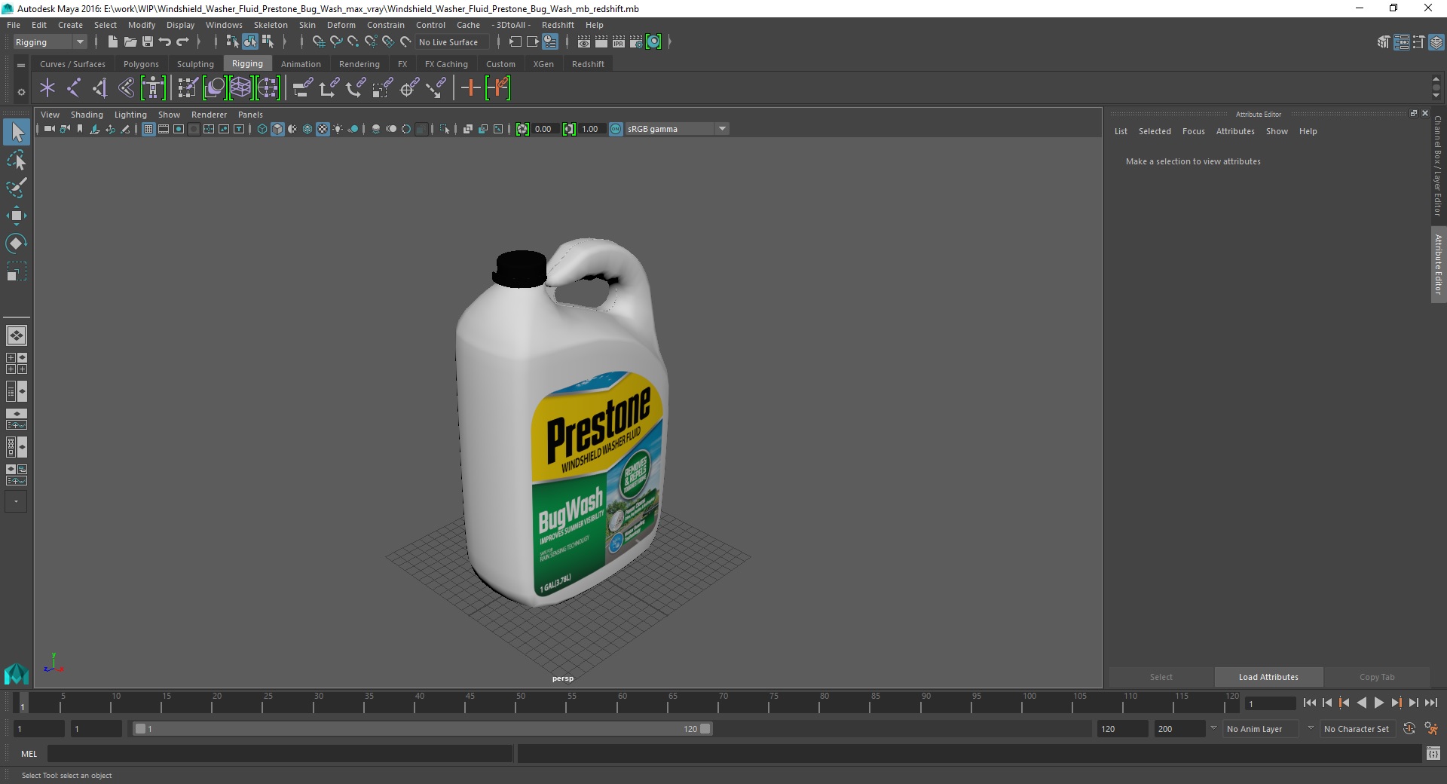
Task: Toggle use all lights in viewport
Action: coord(338,129)
